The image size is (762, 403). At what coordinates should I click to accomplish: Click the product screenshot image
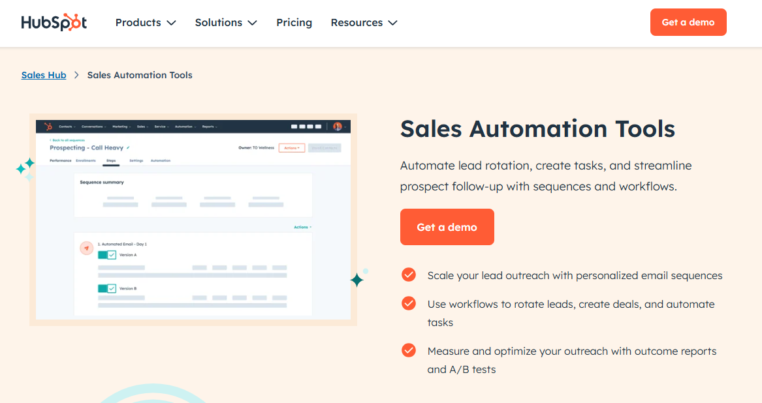193,220
